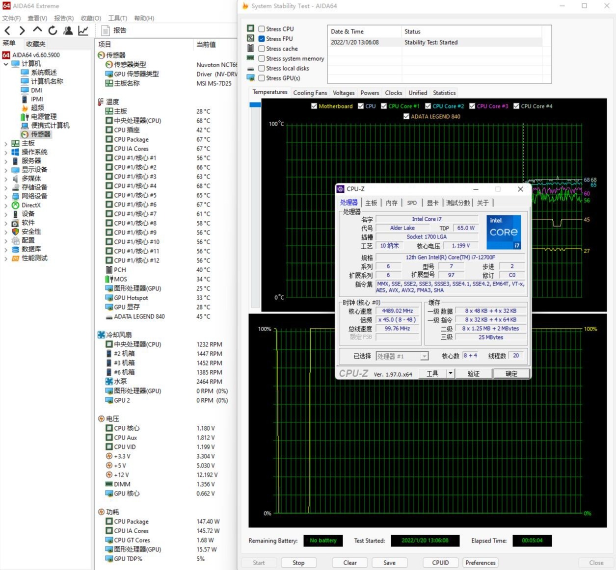Image resolution: width=616 pixels, height=570 pixels.
Task: Expand the 主板 tree node
Action: click(6, 143)
